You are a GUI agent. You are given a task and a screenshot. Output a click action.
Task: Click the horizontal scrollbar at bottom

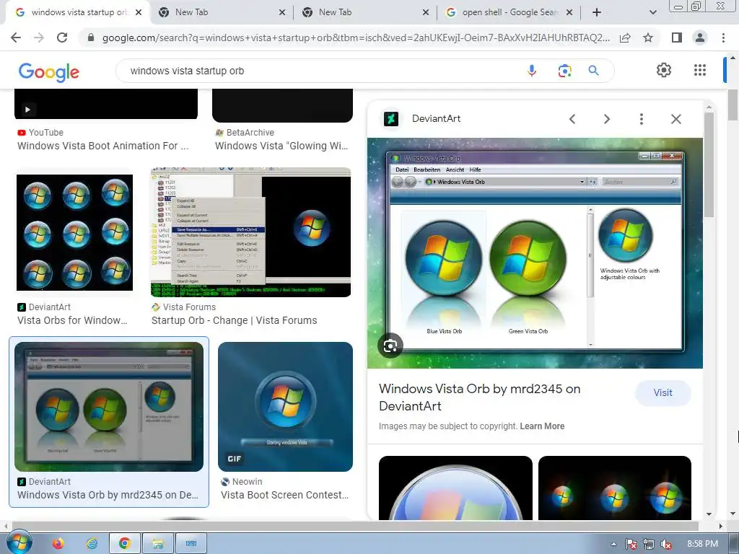[x=355, y=526]
